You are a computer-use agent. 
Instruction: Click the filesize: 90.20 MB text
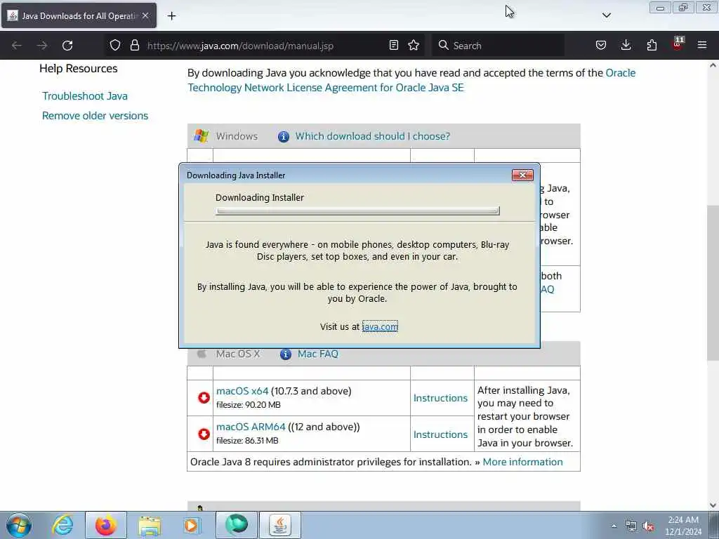[x=249, y=405]
